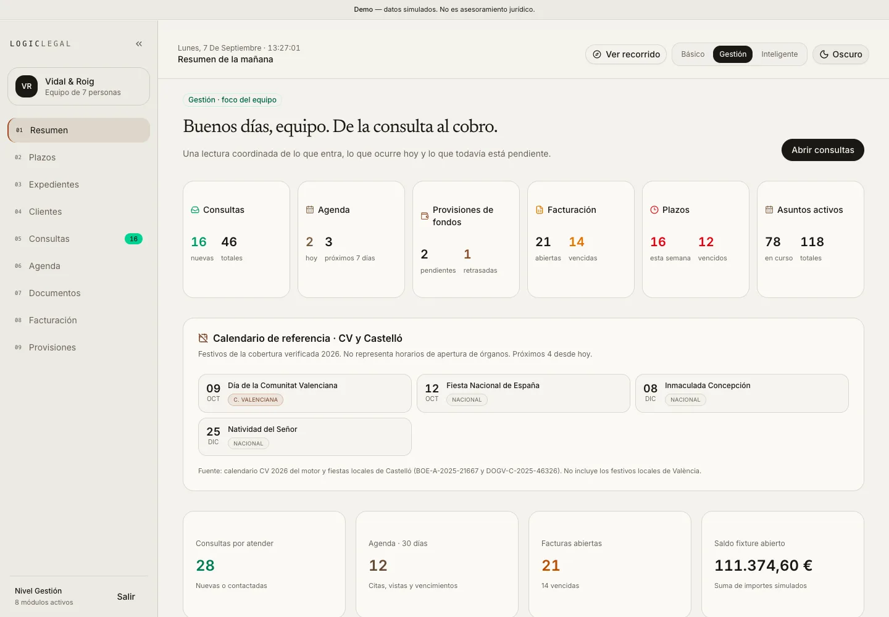
Task: Click the Gestión · foco del equipo tag
Action: click(232, 100)
